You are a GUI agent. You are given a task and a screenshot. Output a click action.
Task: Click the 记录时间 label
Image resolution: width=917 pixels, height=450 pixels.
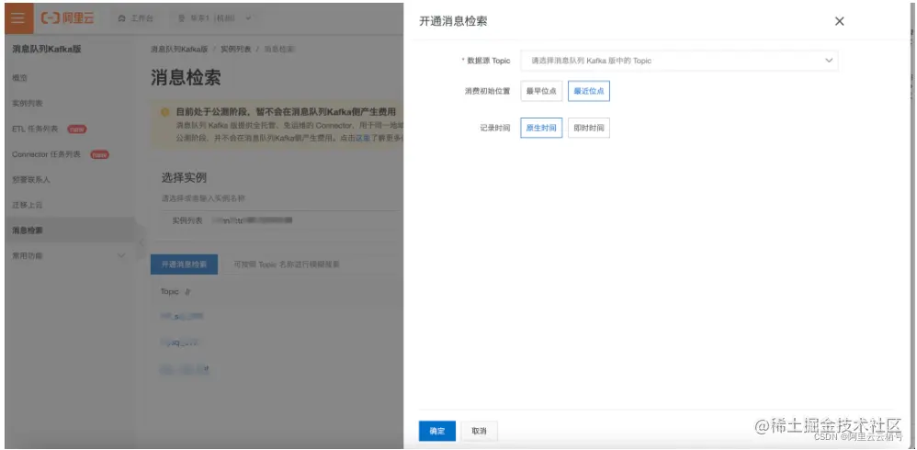click(494, 128)
